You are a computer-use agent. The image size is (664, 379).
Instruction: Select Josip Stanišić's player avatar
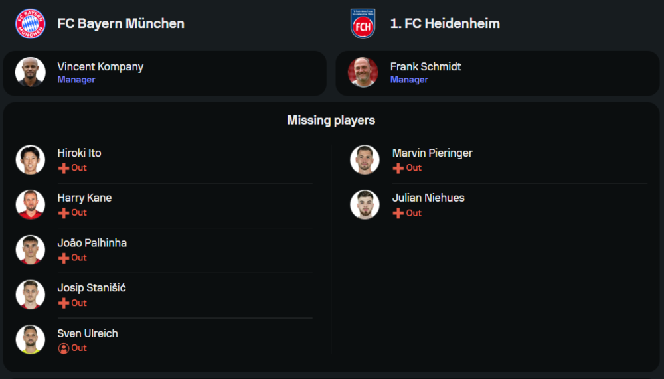(x=31, y=295)
